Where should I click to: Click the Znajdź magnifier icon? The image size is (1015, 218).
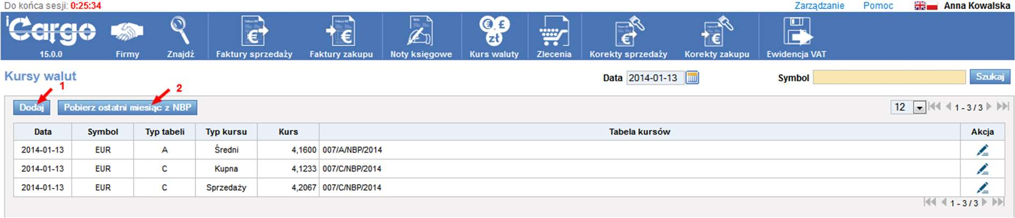(x=180, y=31)
